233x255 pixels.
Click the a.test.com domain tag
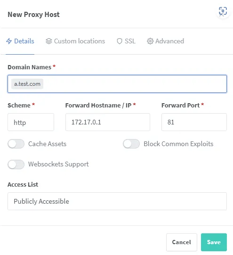tap(27, 84)
